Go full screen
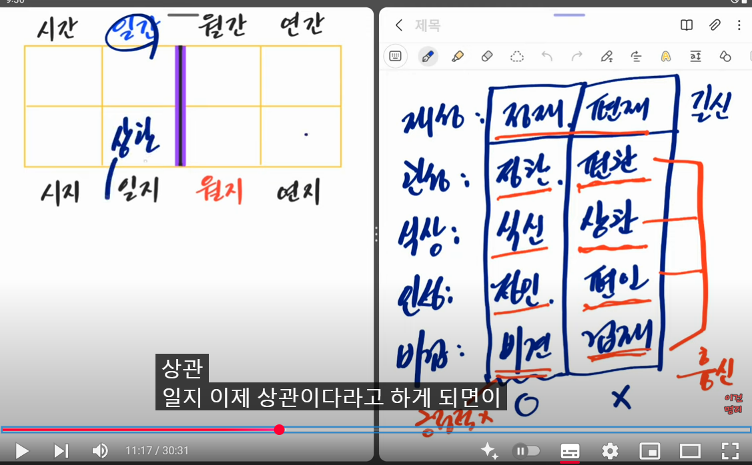 (731, 450)
